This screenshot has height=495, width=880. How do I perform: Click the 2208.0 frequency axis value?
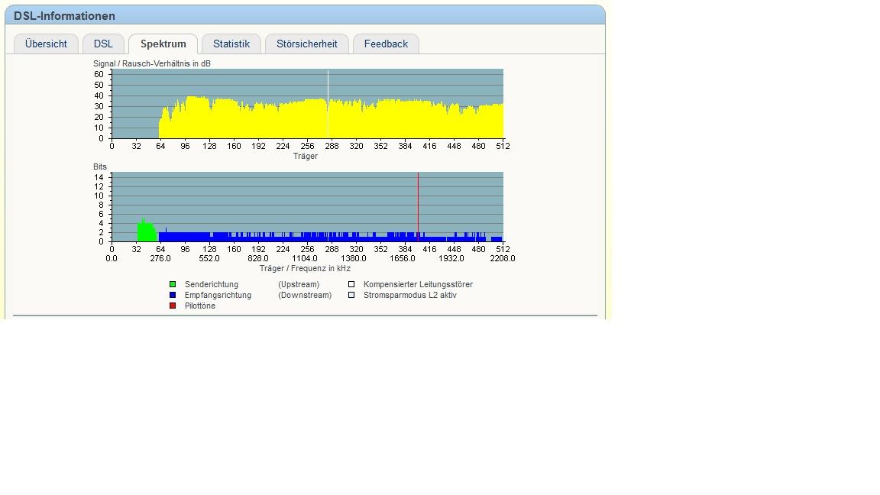click(x=503, y=259)
